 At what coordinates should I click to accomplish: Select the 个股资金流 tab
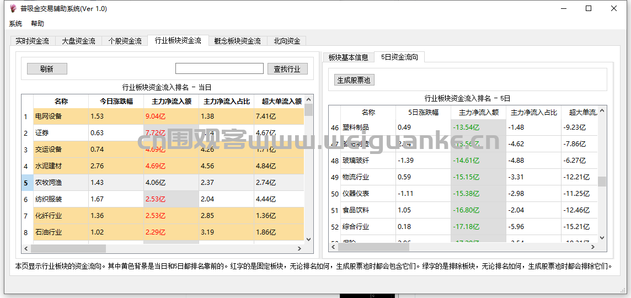point(125,41)
